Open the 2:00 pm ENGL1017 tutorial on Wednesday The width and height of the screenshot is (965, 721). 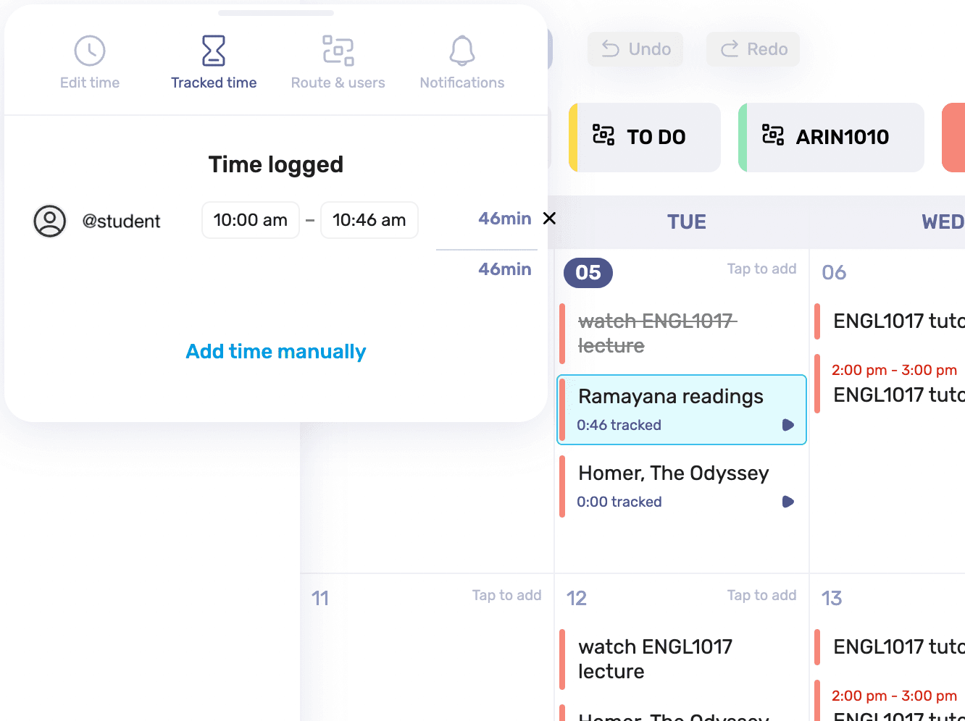(x=898, y=384)
